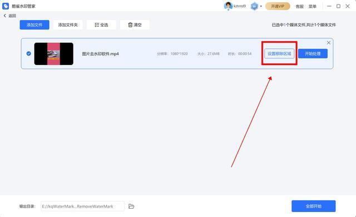Click the 全部开始 button
This screenshot has width=356, height=217.
point(314,206)
